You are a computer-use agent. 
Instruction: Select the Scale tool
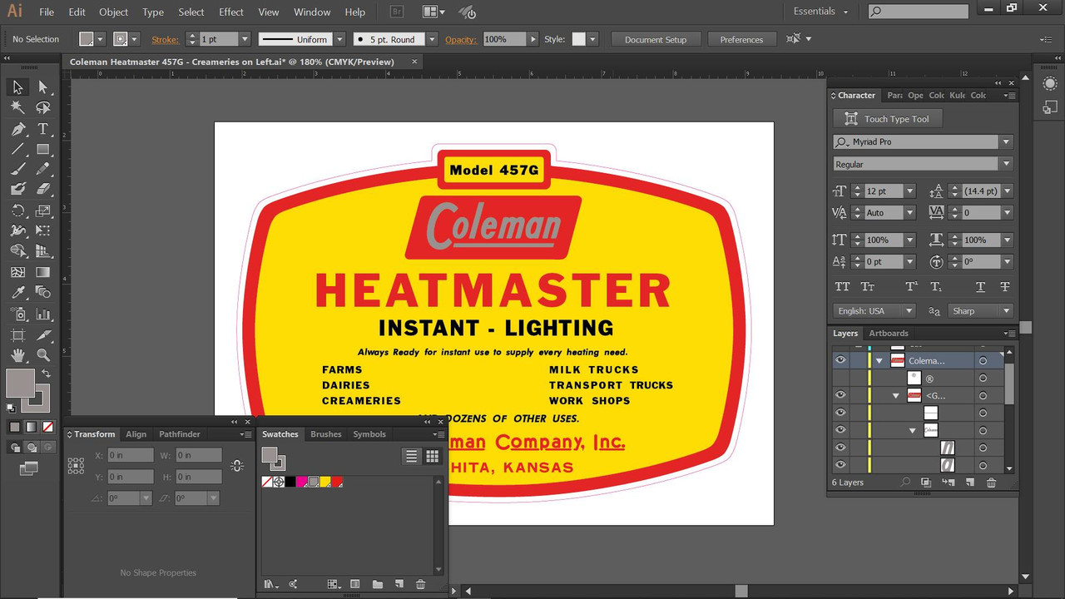(x=43, y=210)
